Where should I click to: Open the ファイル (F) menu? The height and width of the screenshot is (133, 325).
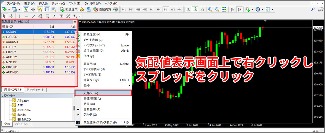[13, 4]
